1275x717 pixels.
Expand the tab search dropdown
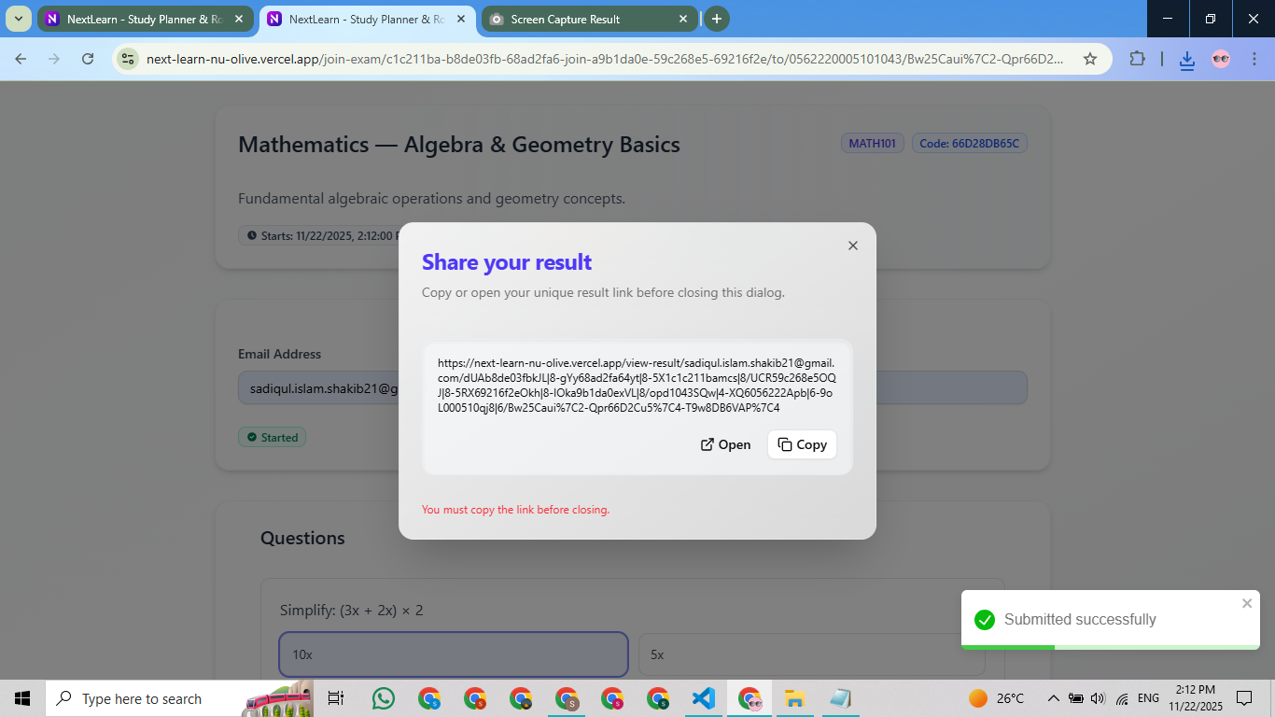[18, 19]
